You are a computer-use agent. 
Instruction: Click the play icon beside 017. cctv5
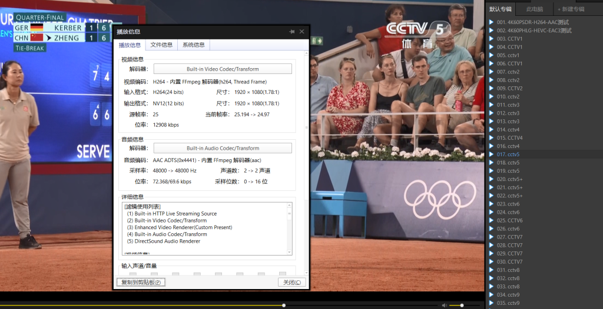(491, 154)
